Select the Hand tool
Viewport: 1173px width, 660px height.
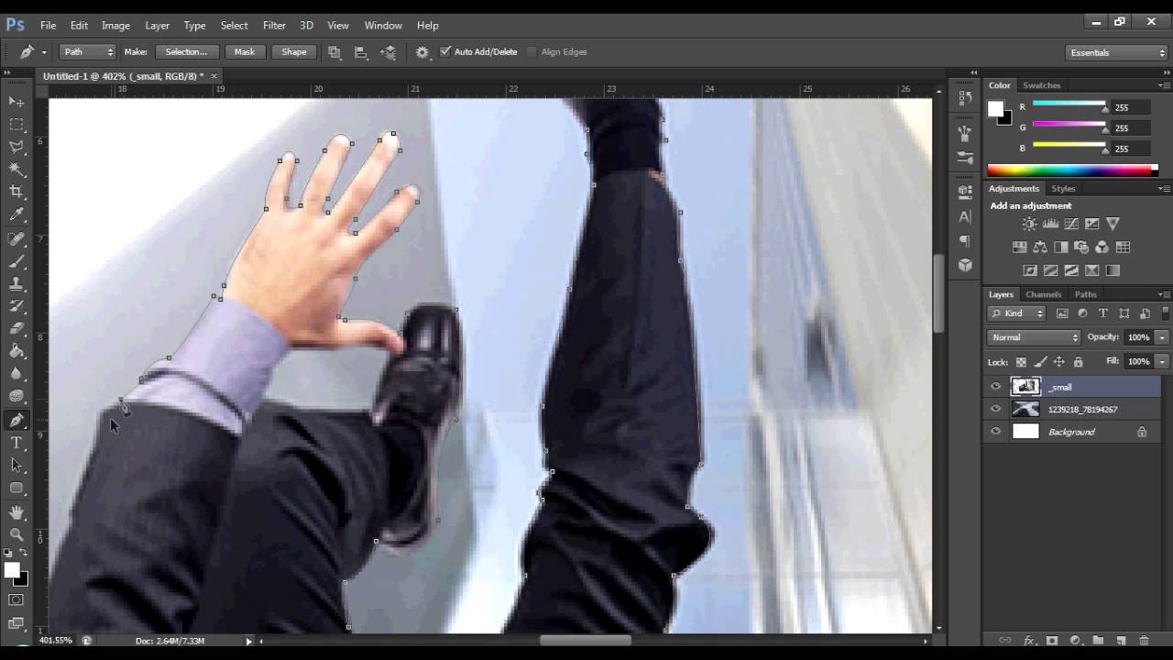tap(16, 511)
